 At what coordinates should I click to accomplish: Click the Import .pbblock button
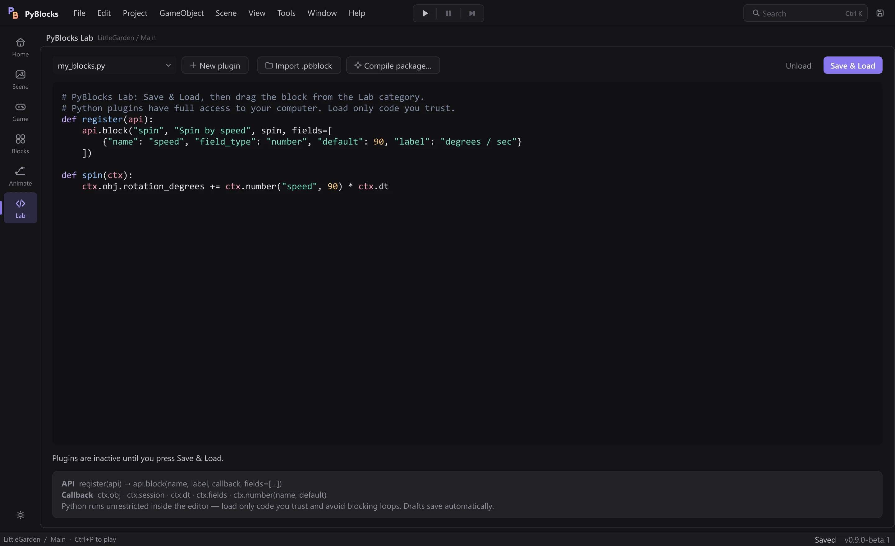299,65
